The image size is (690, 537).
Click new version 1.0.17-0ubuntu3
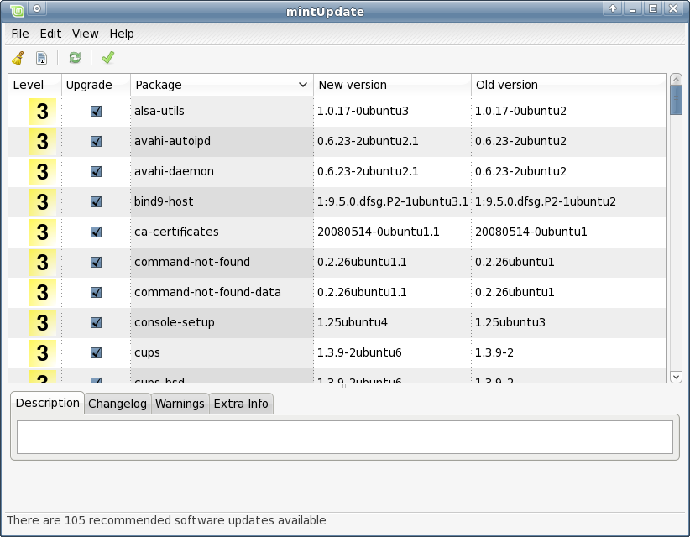[x=363, y=112]
